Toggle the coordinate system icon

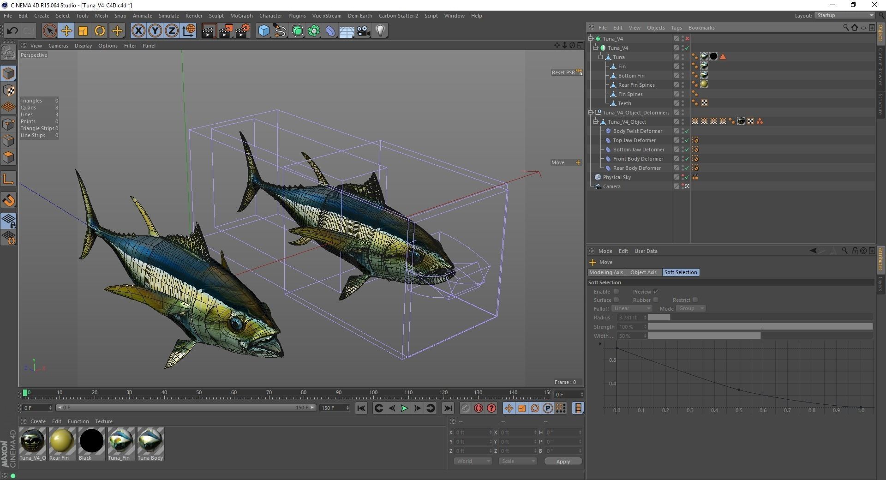pos(189,31)
